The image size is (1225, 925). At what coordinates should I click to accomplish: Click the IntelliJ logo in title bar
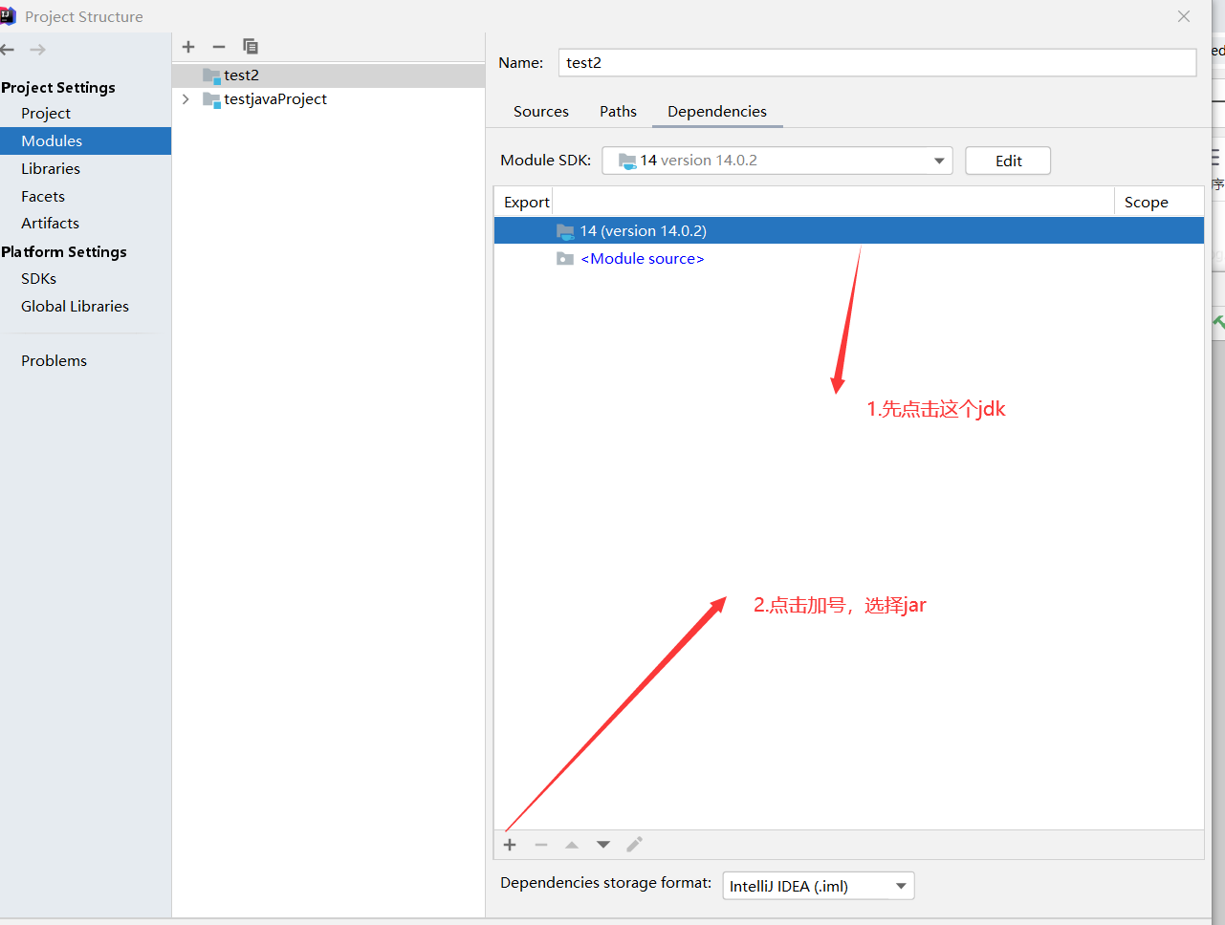click(x=8, y=16)
